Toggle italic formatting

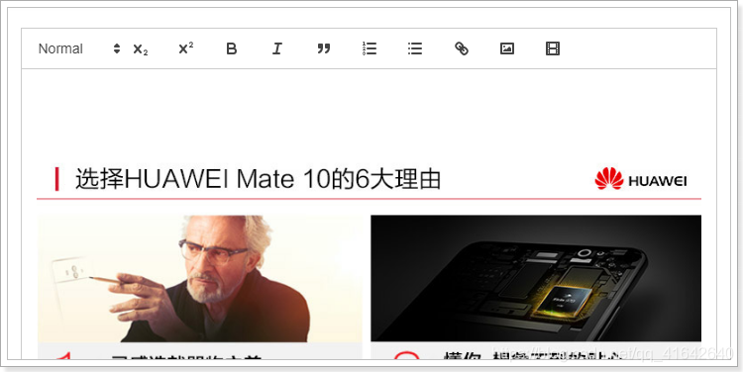pos(277,48)
